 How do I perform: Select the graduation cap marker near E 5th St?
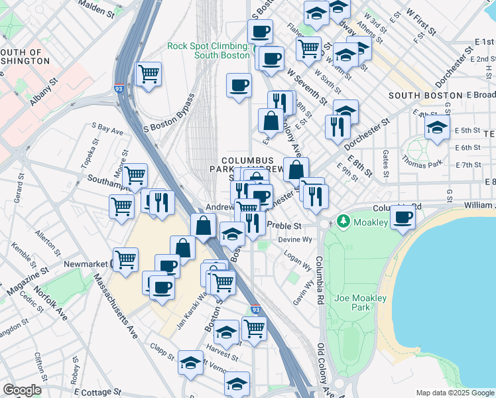pyautogui.click(x=437, y=127)
